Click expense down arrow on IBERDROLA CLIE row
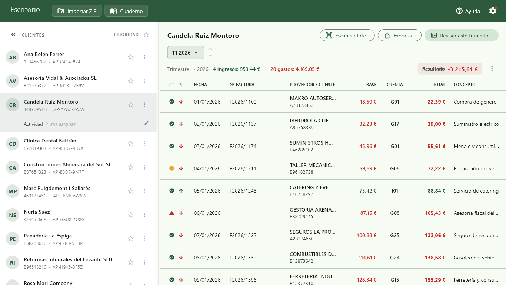Screen dimensions: 506x285 tap(181, 124)
